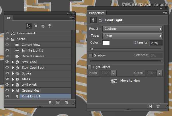The image size is (172, 116).
Task: Click trash icon in Properties panel footer
Action: (x=158, y=106)
